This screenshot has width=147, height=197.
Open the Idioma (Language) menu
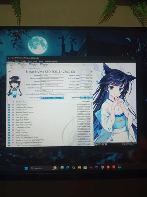point(51,61)
